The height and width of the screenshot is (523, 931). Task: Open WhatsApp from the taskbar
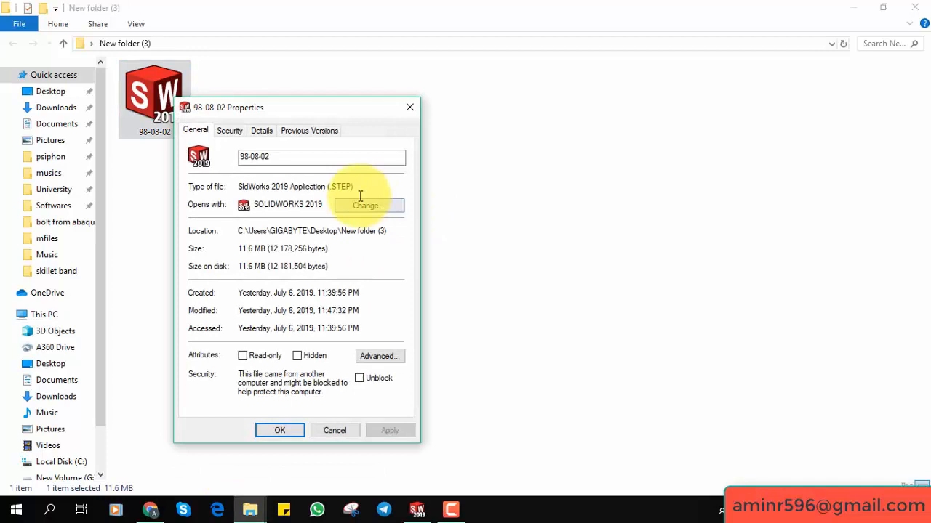[x=317, y=510]
